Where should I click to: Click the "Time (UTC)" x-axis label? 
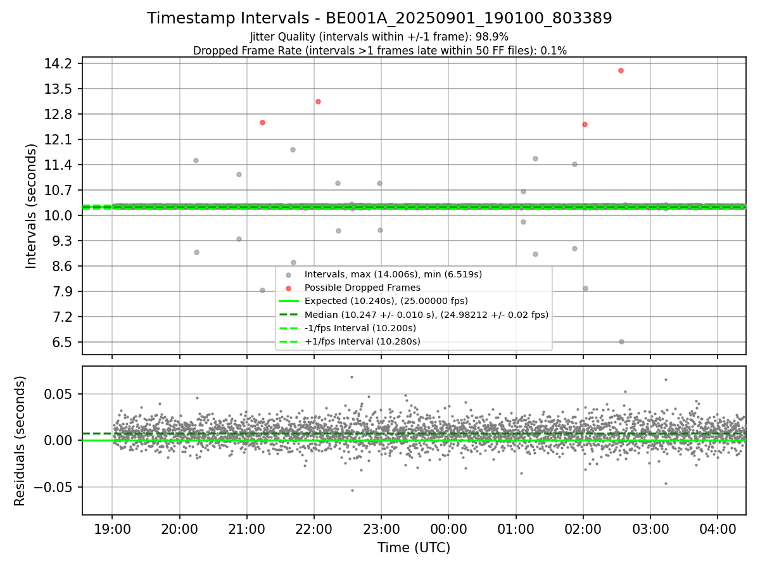coord(414,548)
